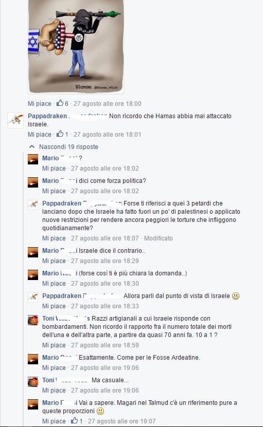Open Pappadraken avatar on top-level comment
The width and height of the screenshot is (263, 427).
[15, 120]
